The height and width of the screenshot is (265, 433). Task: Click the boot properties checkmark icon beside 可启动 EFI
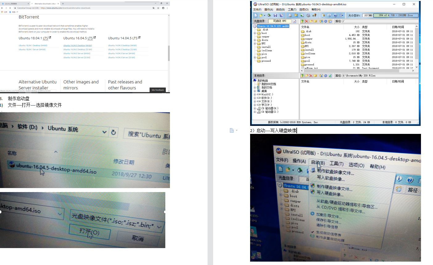pos(295,21)
